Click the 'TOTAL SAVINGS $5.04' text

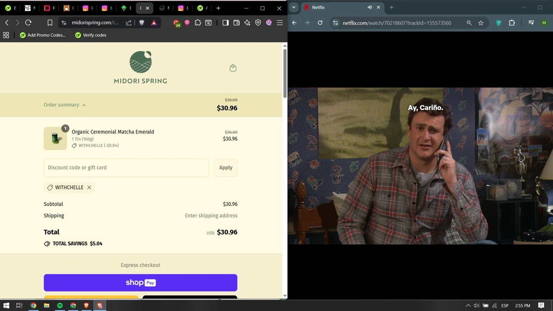[x=77, y=244]
